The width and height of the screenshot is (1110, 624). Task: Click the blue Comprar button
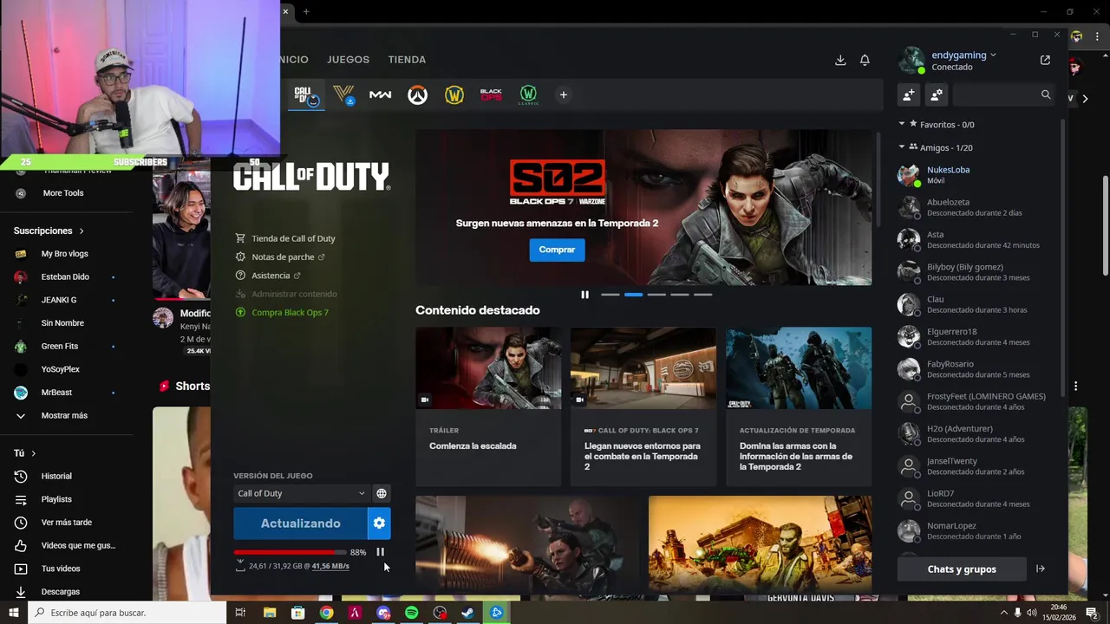(557, 250)
